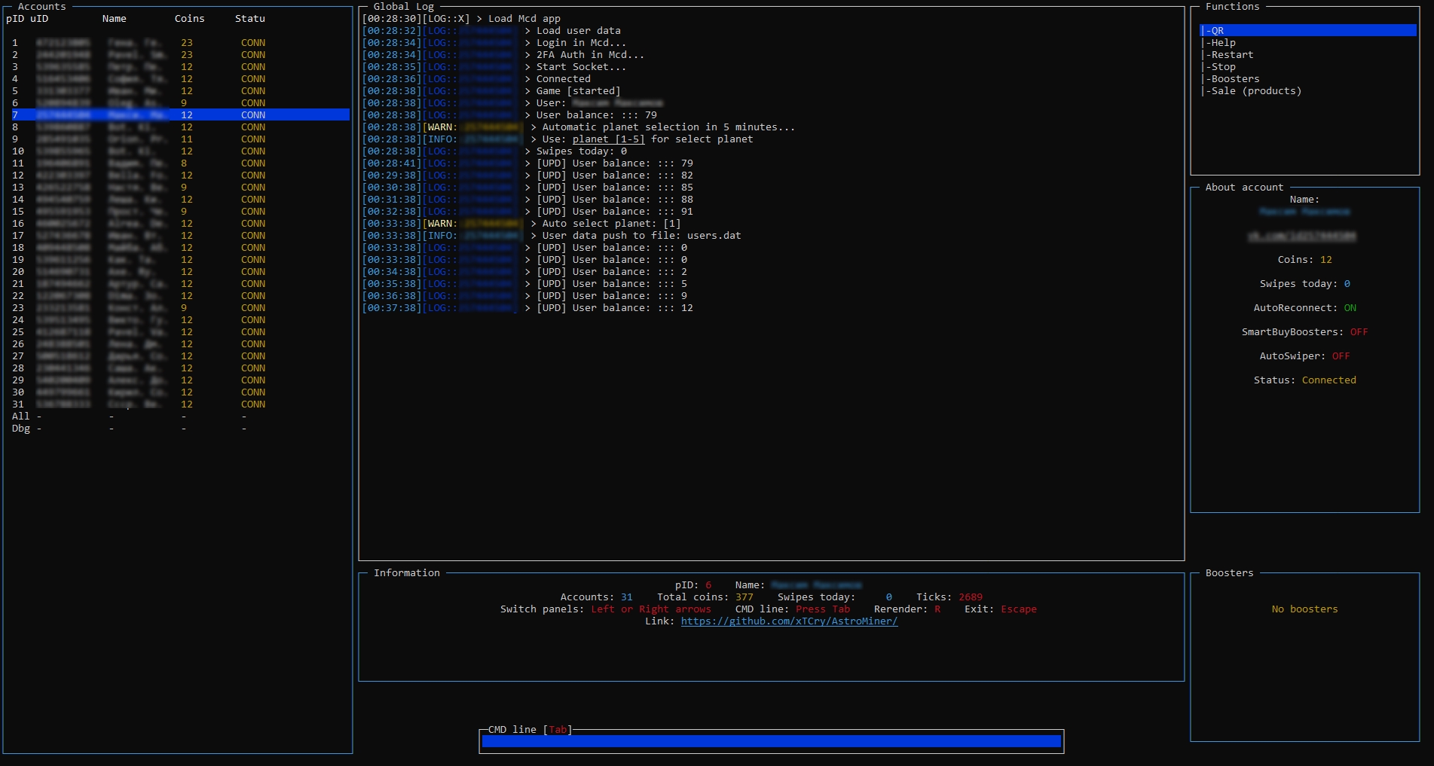Open Help from the Functions list
Viewport: 1434px width, 766px height.
tap(1219, 43)
